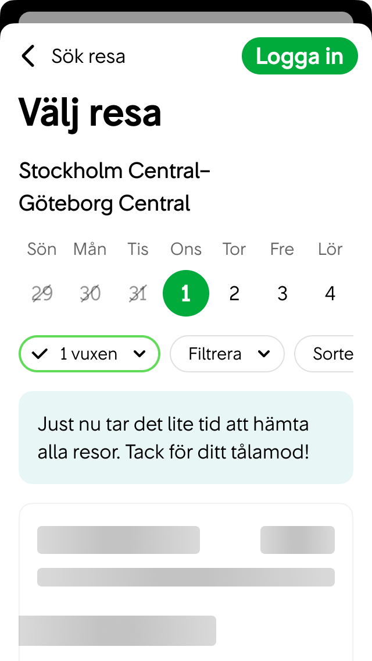Click the loading message about hämta alla resor
Viewport: 372px width, 661px height.
point(186,438)
